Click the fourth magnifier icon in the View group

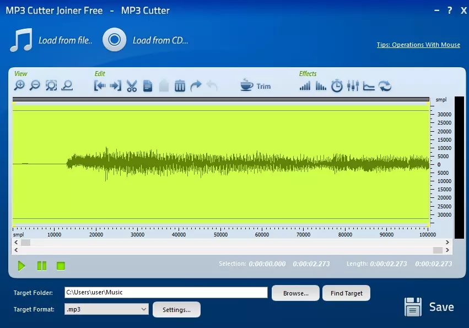click(67, 85)
